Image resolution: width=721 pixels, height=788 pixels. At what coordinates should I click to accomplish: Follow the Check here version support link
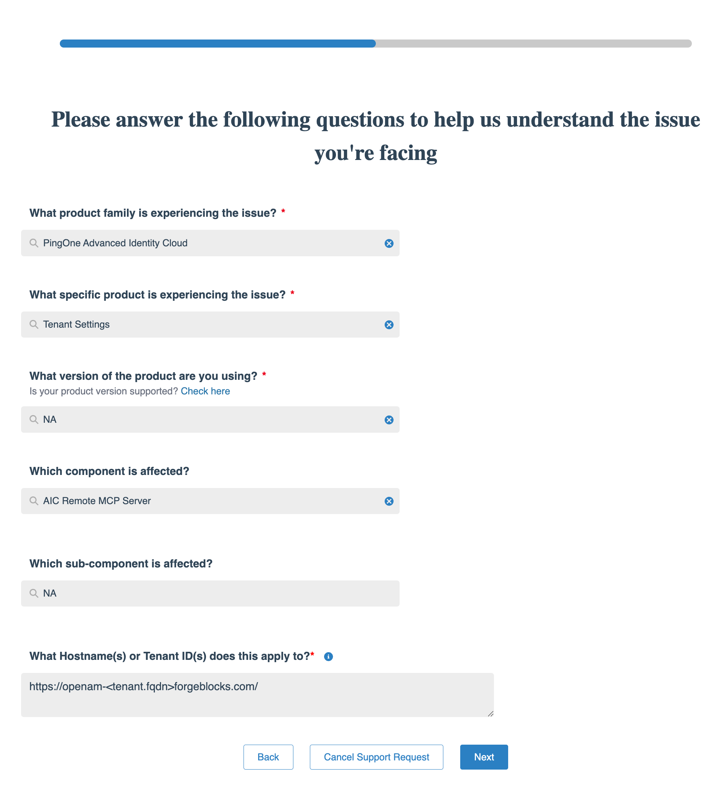(205, 391)
